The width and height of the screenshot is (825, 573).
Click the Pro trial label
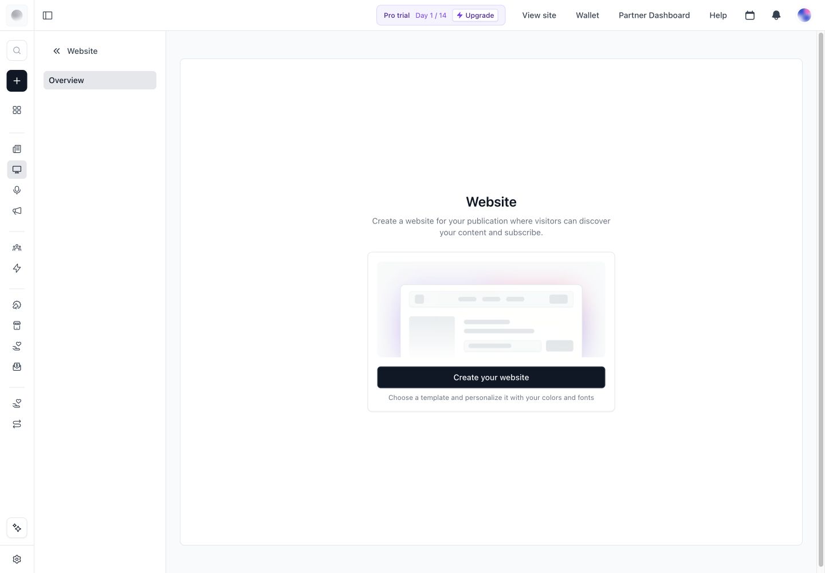point(396,15)
